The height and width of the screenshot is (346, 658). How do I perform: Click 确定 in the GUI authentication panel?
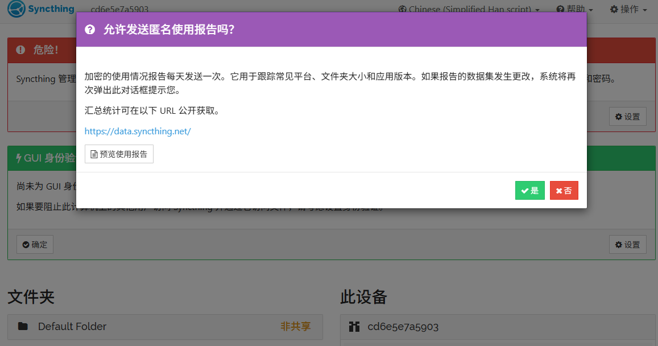pyautogui.click(x=35, y=245)
